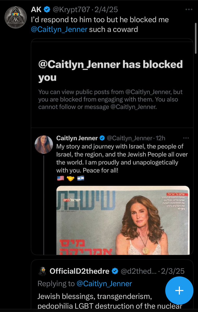The image size is (198, 312).
Task: Open OfficialD2thedre's small avatar
Action: click(x=42, y=271)
